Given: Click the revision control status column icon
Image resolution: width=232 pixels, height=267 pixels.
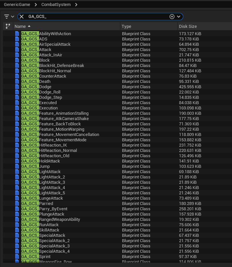Looking at the screenshot, I should tap(8, 26).
